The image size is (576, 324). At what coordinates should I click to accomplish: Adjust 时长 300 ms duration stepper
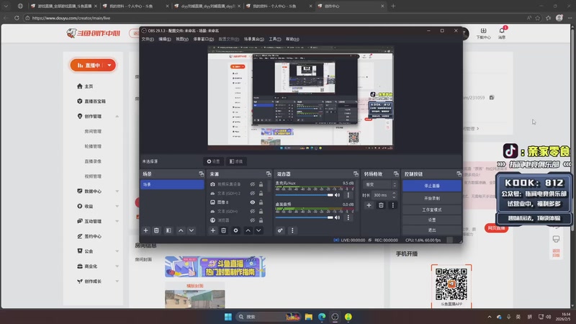394,195
